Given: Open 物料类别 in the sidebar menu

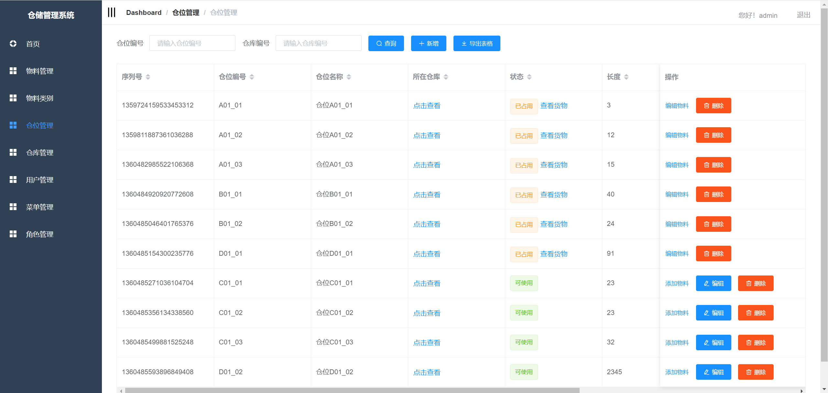Looking at the screenshot, I should pos(51,98).
